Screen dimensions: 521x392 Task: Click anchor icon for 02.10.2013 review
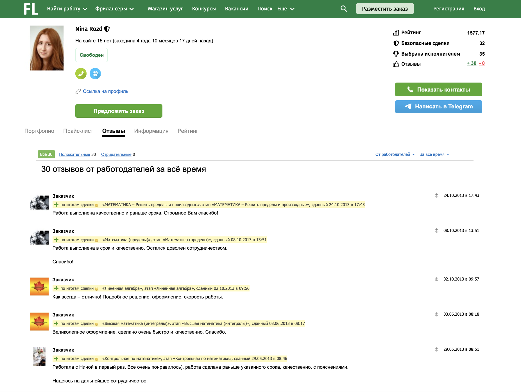coord(437,279)
